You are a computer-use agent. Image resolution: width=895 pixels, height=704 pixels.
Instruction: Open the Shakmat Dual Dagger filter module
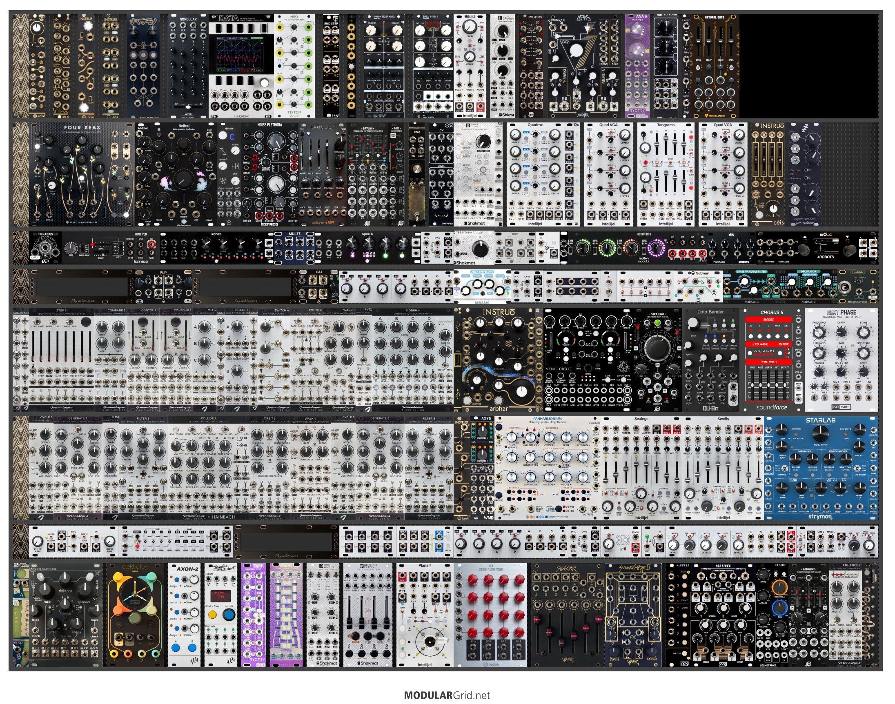[x=503, y=67]
